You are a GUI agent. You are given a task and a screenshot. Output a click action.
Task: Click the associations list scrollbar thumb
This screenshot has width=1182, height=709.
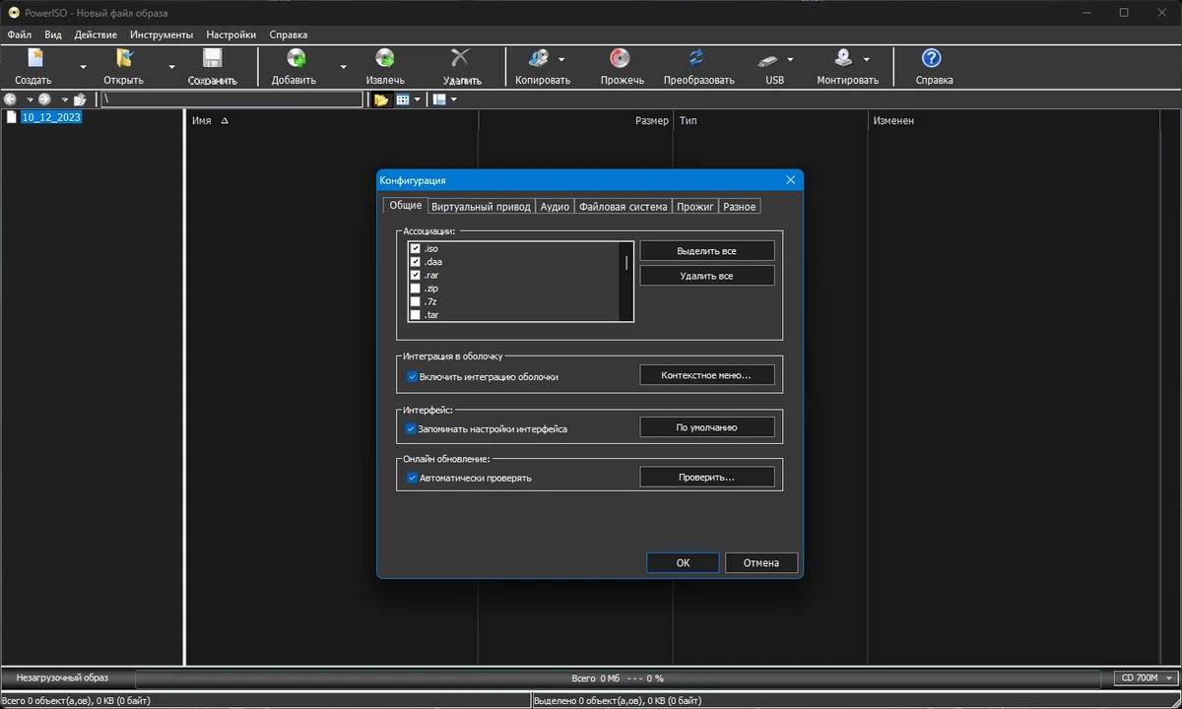(626, 263)
